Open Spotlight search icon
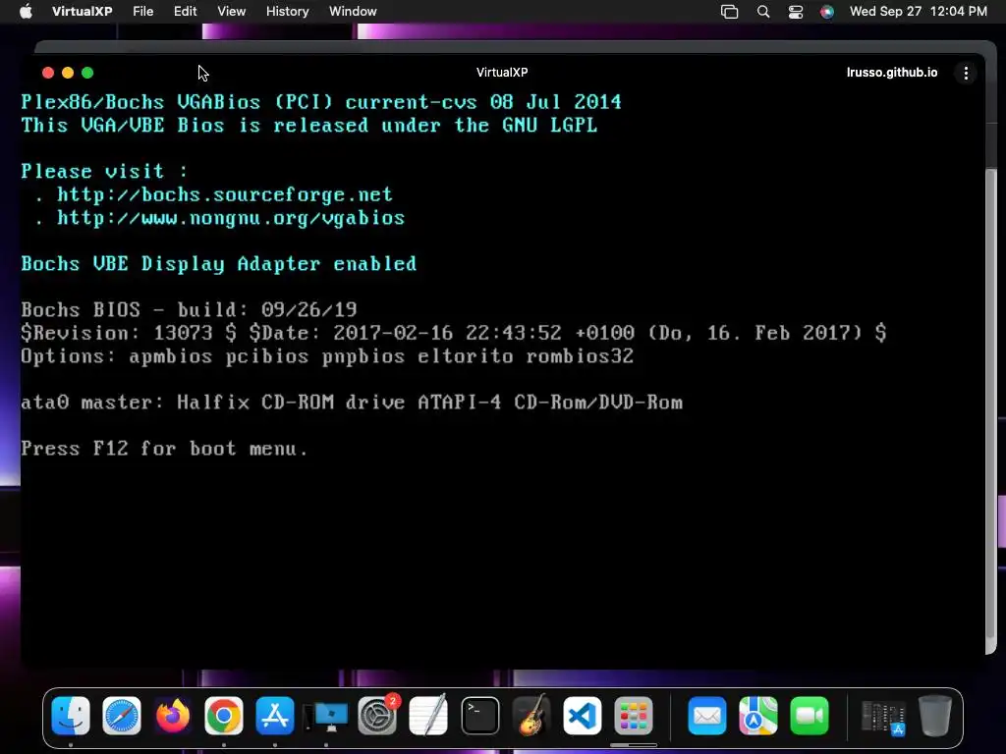The width and height of the screenshot is (1006, 754). click(x=763, y=12)
